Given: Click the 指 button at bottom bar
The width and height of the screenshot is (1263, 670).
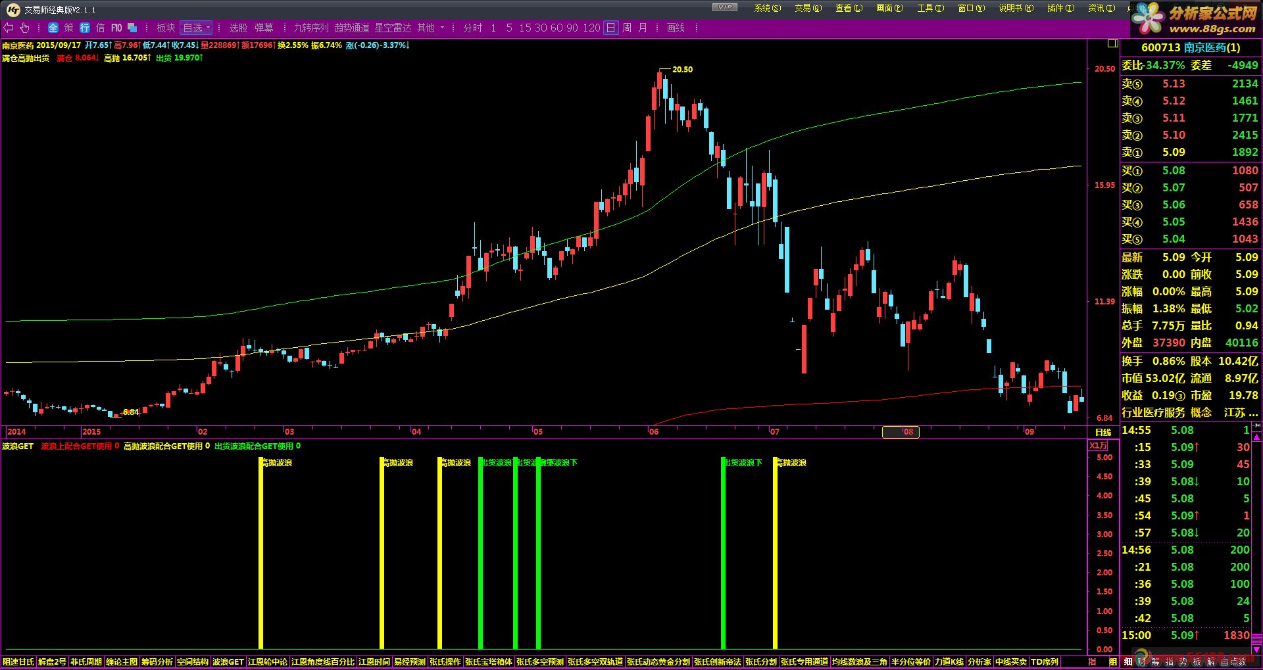Looking at the screenshot, I should click(1093, 661).
